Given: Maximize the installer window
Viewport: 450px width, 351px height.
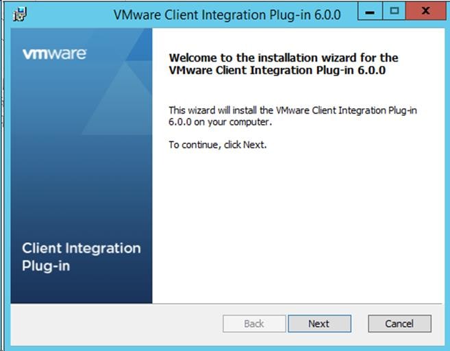Looking at the screenshot, I should point(395,12).
